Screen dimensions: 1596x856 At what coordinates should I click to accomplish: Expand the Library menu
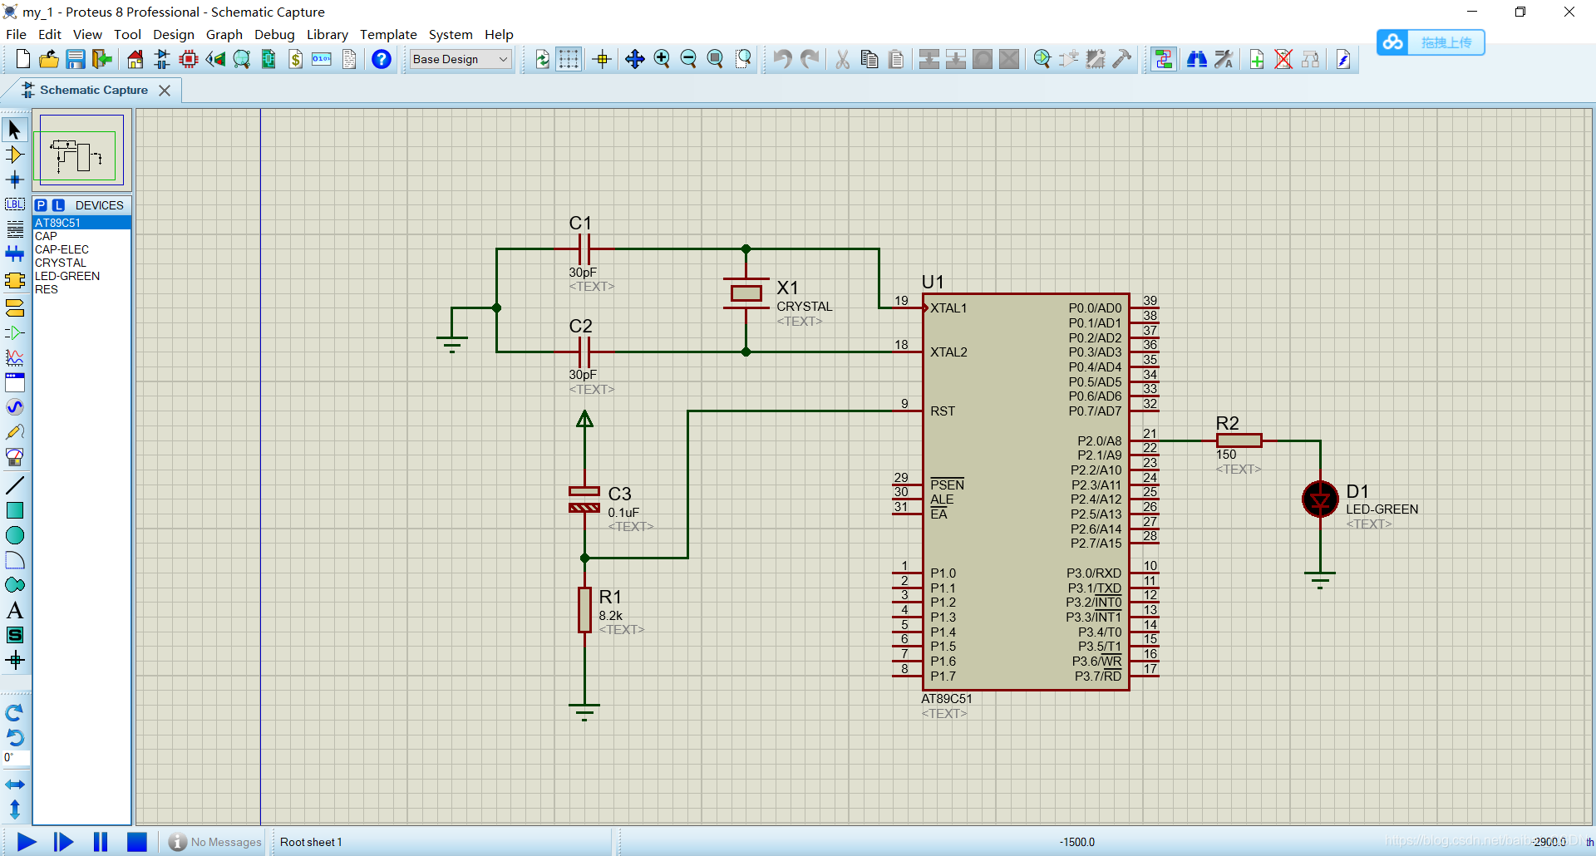[327, 34]
